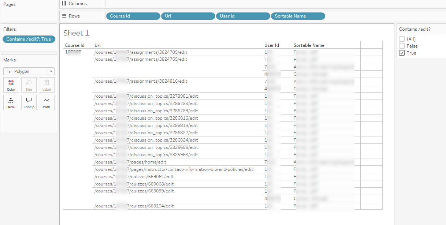Select the assignments/3824765/edit URL row
Viewport: 446px width, 225px height.
point(141,59)
